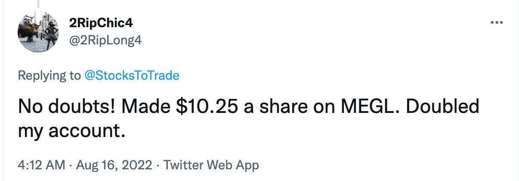The image size is (519, 181).
Task: Click the @2RipLong4 handle
Action: (x=105, y=41)
